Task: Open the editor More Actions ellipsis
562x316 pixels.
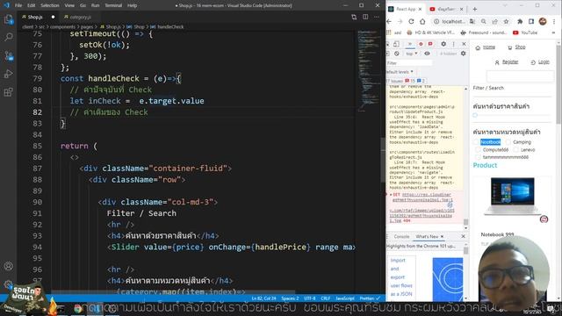Action: (377, 17)
